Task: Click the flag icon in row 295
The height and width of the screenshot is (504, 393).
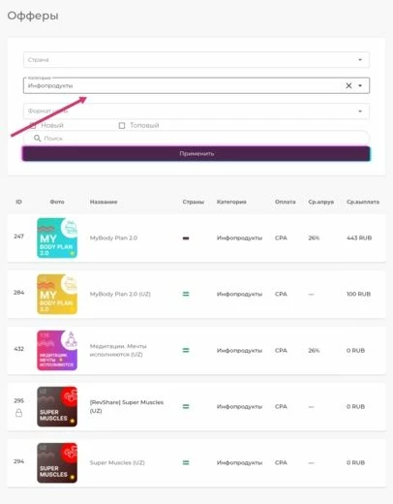Action: [x=186, y=406]
